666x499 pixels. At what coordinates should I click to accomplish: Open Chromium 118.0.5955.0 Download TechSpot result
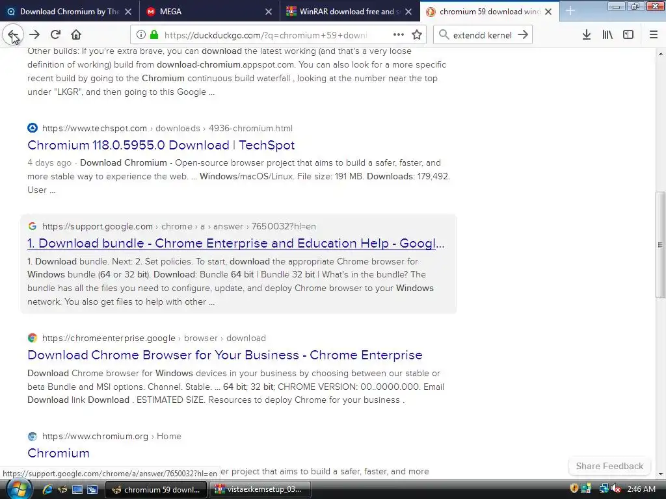click(161, 145)
